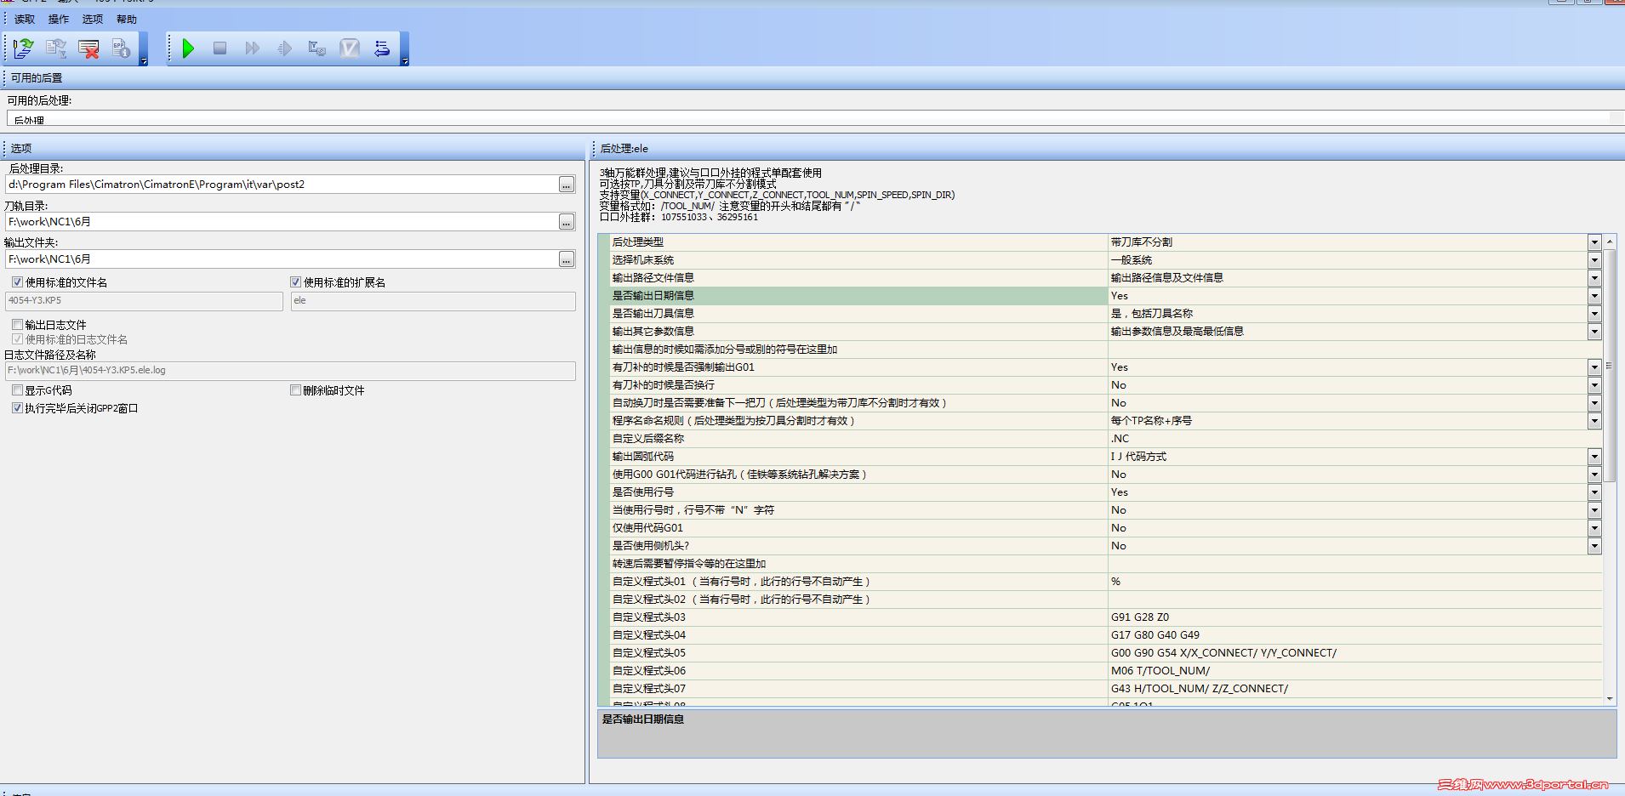Click the % value in 自定义程式头01 row
Screen dimensions: 1625x796
(x=1354, y=582)
